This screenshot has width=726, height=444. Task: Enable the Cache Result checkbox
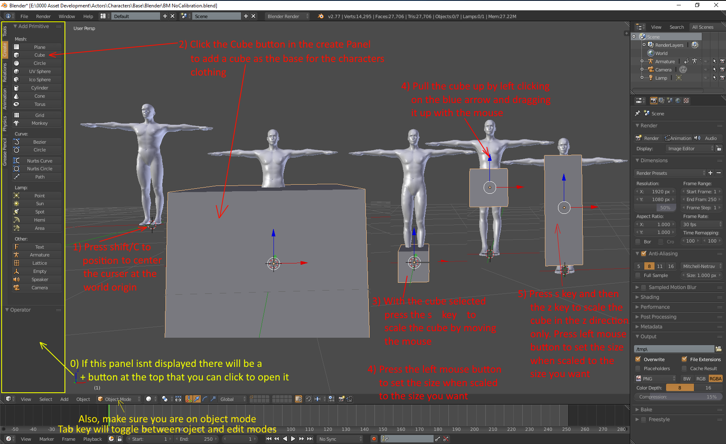(x=684, y=368)
